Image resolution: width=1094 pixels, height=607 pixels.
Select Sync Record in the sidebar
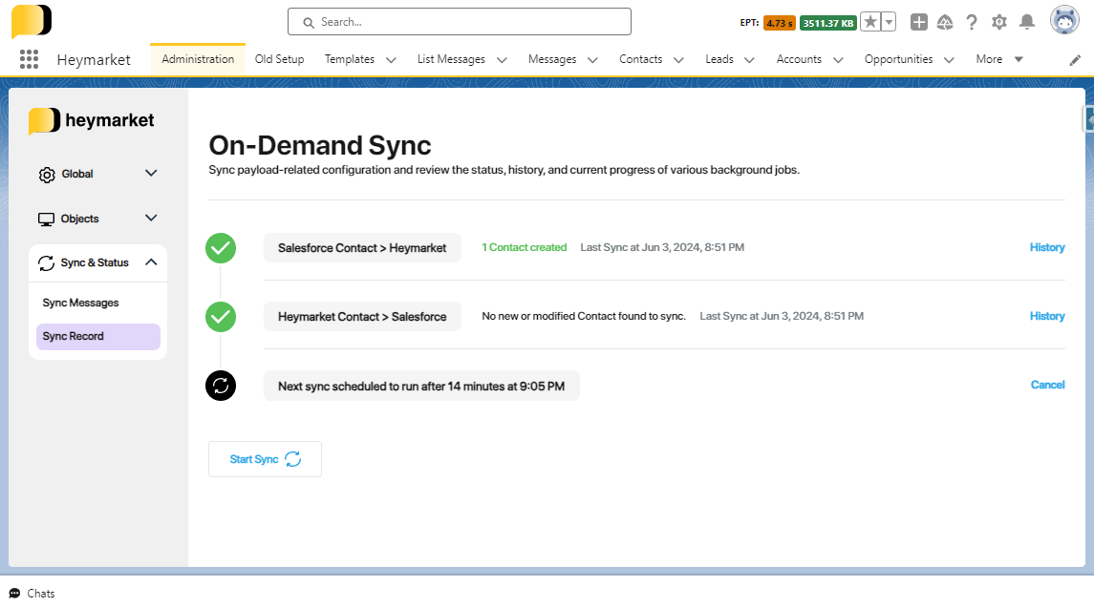pos(97,337)
